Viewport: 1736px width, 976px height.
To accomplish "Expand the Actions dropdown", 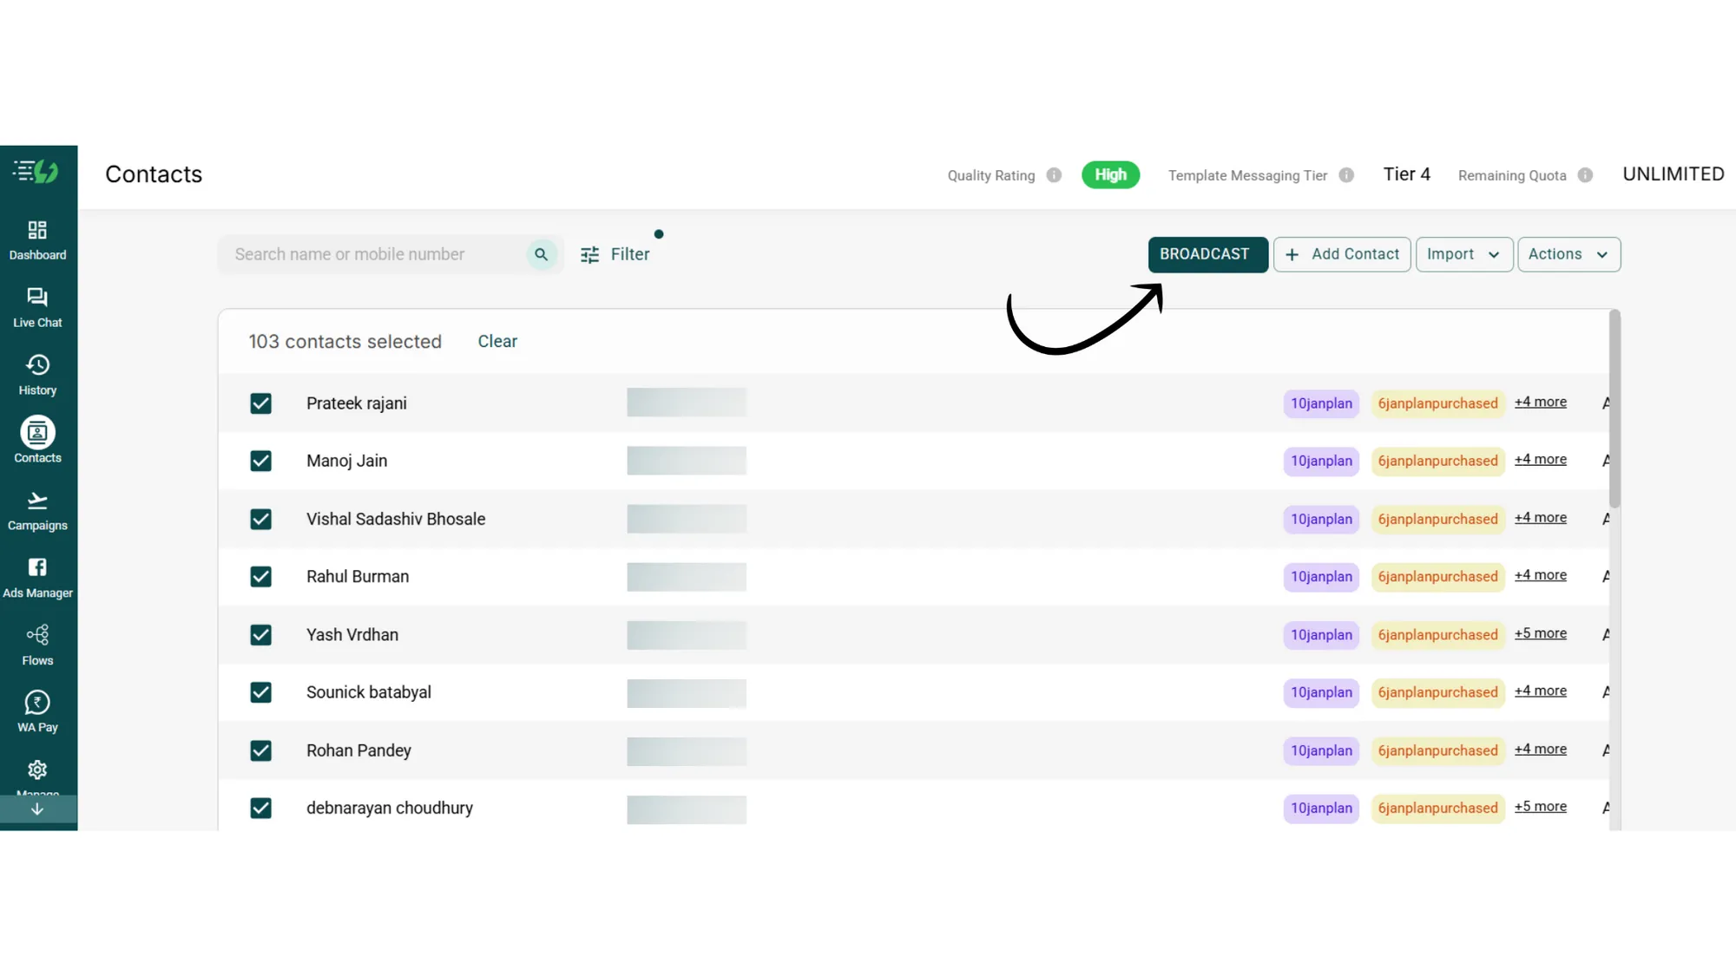I will pyautogui.click(x=1568, y=254).
